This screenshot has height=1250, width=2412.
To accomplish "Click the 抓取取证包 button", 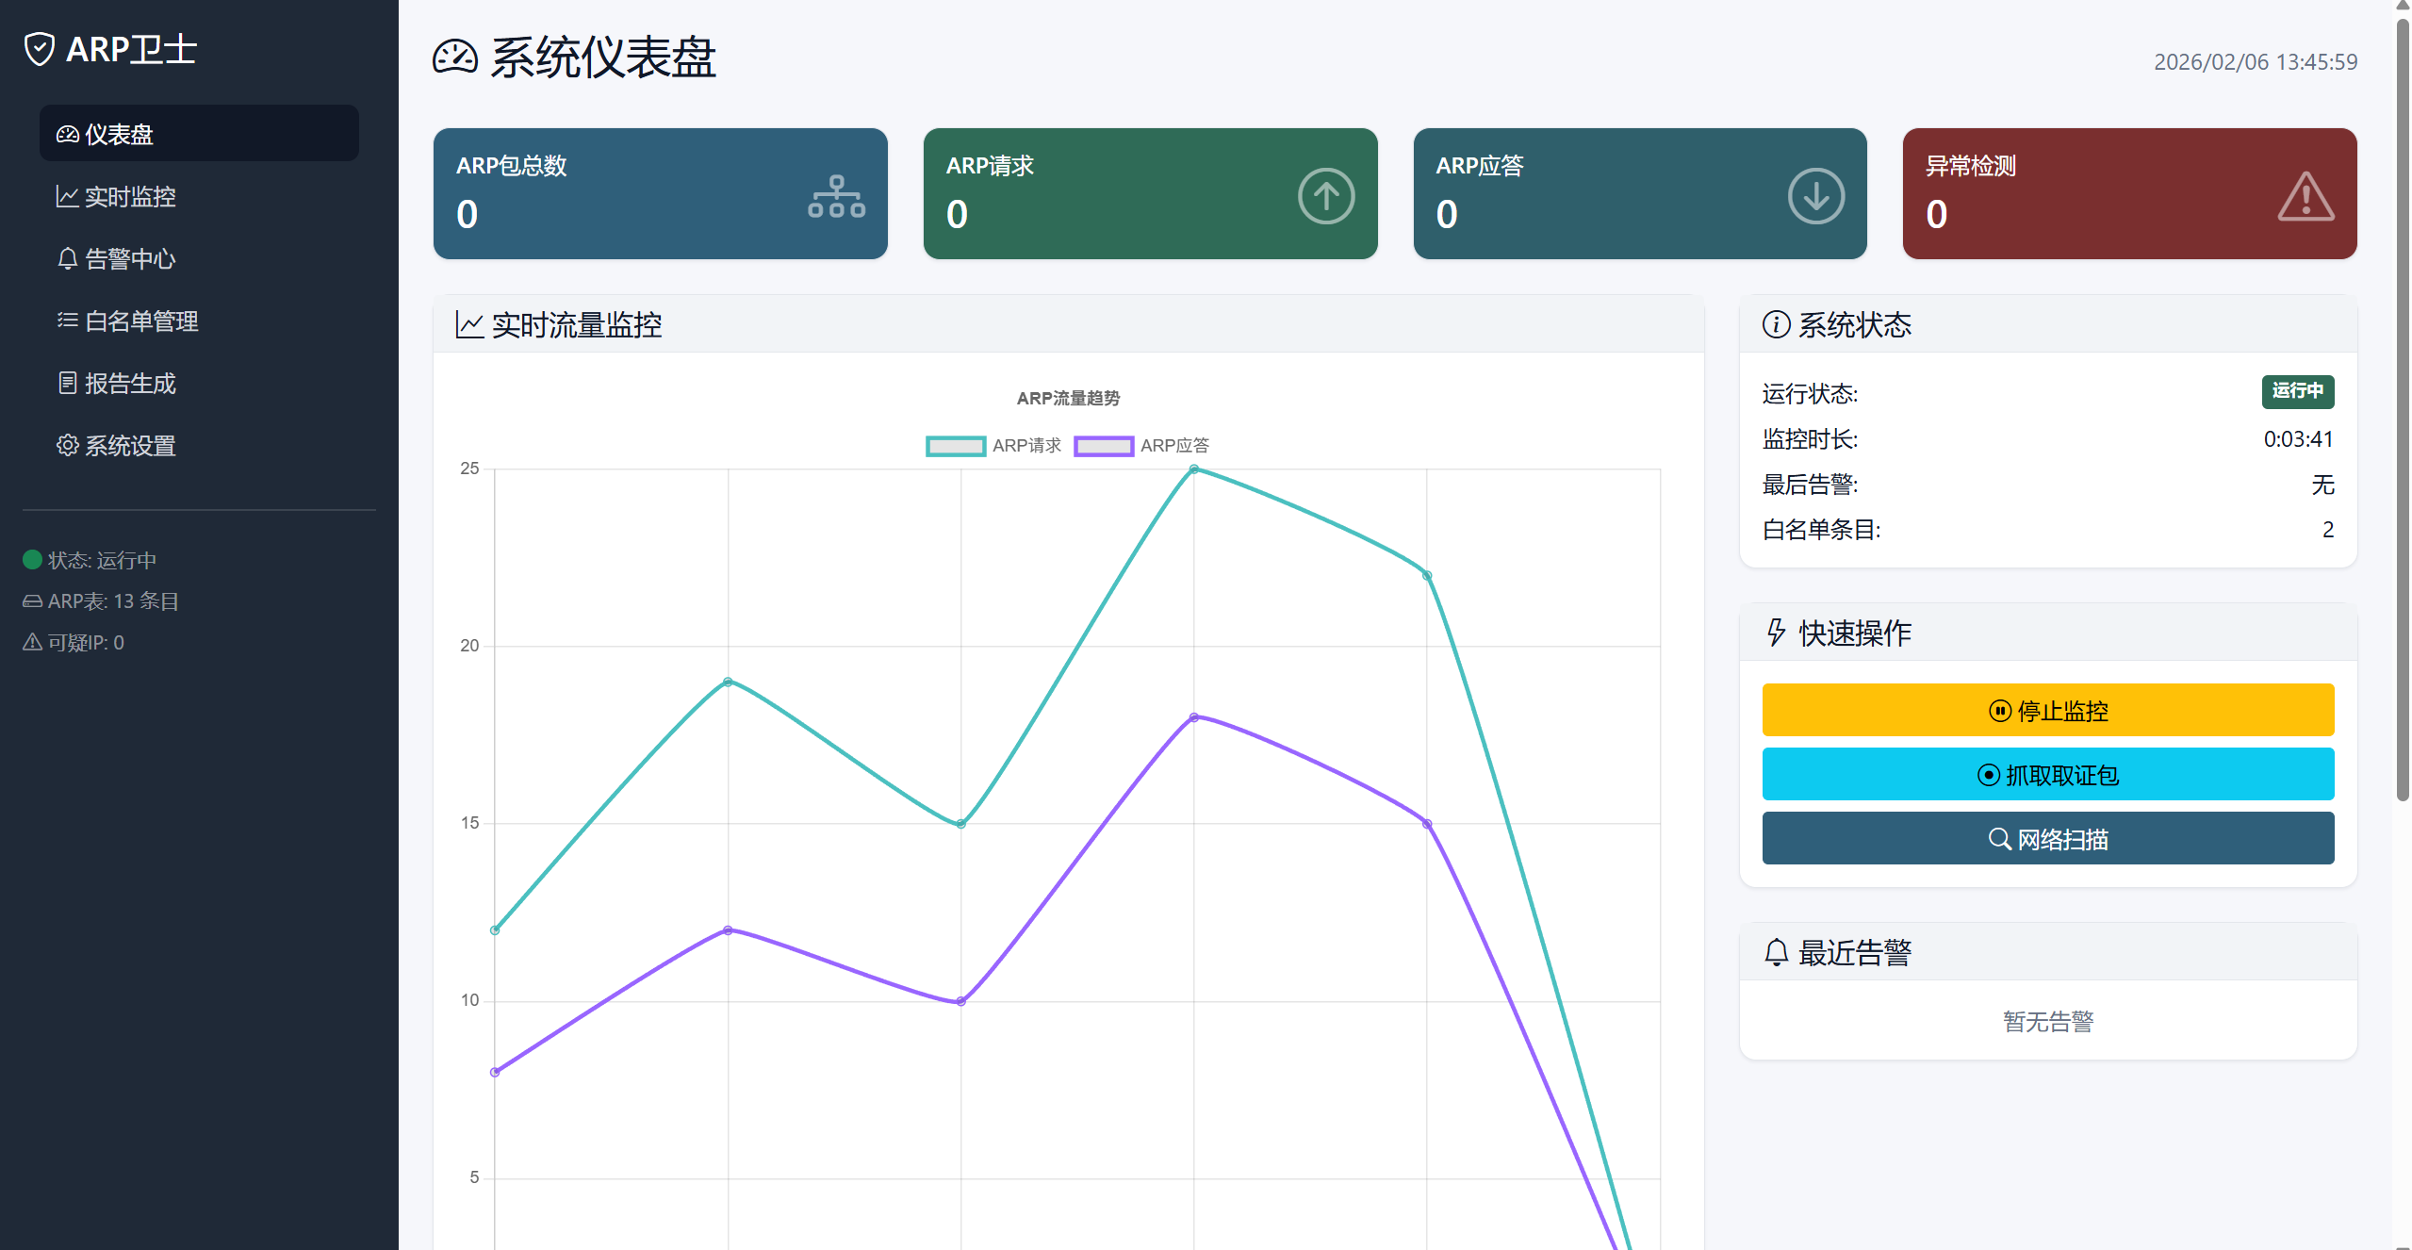I will pos(2047,775).
